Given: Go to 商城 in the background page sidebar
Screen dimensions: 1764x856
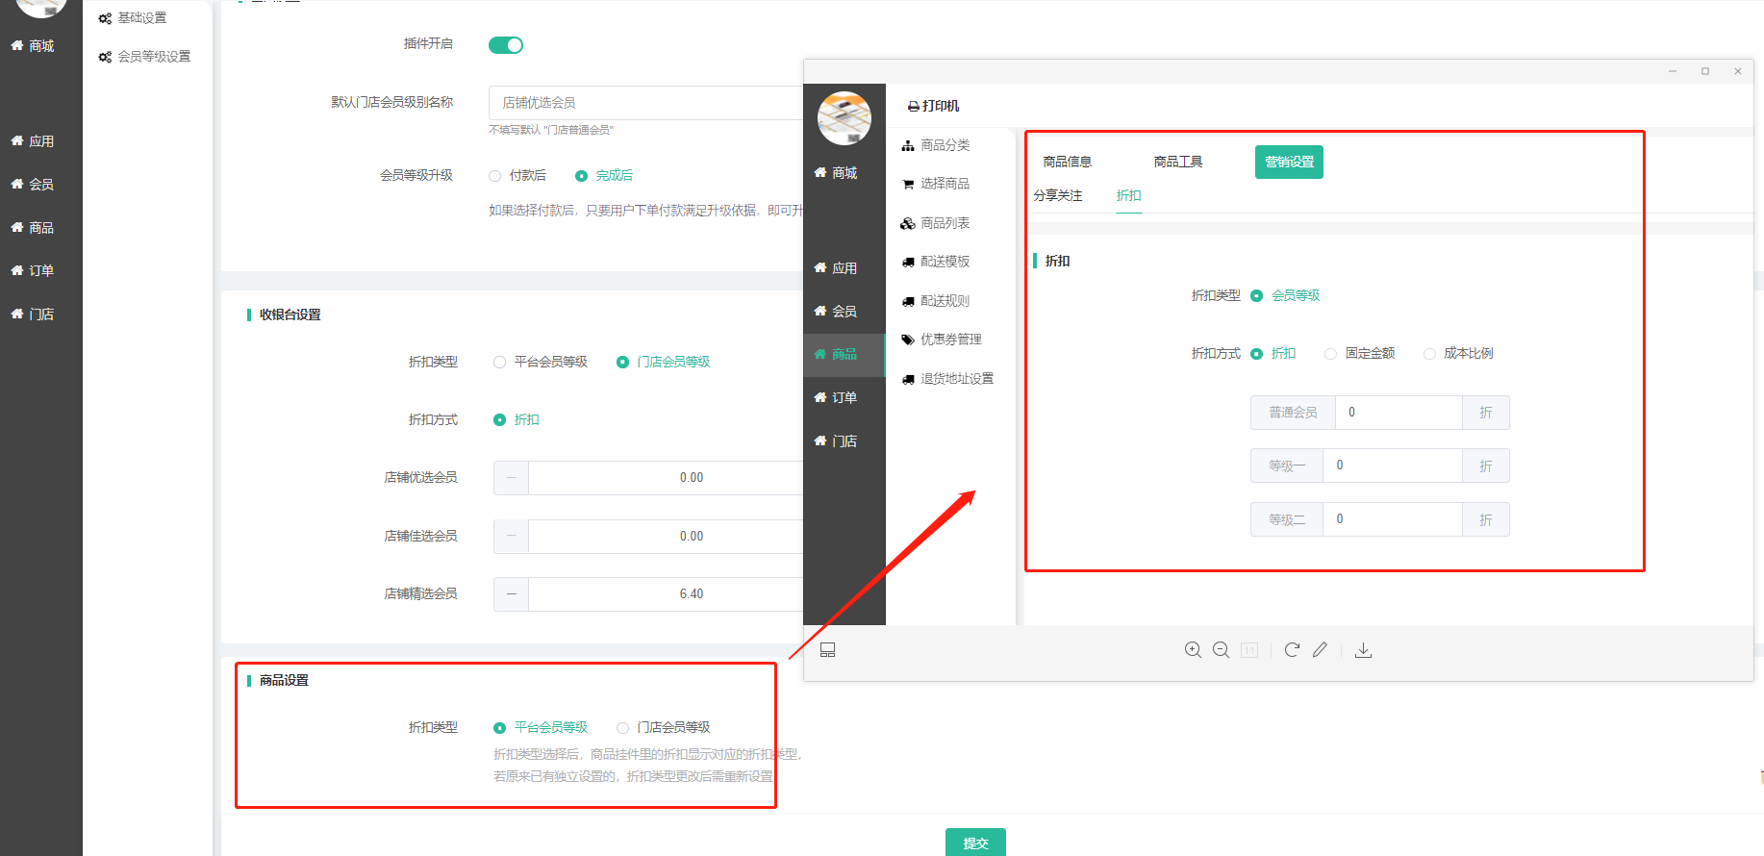Looking at the screenshot, I should coord(33,46).
